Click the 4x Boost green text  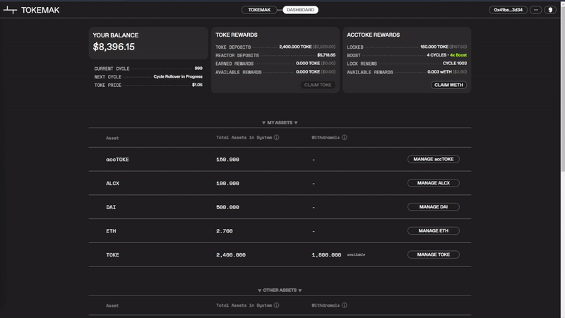pos(458,55)
